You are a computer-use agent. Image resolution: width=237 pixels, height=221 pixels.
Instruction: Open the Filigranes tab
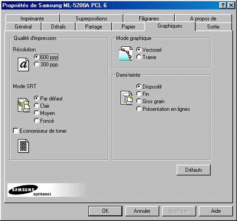tap(149, 18)
